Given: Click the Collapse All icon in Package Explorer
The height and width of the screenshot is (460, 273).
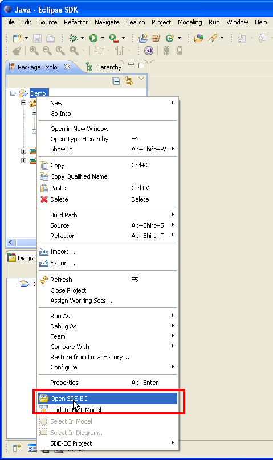Looking at the screenshot, I should [116, 81].
